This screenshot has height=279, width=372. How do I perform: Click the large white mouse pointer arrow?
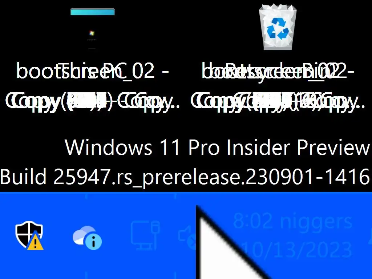click(228, 244)
